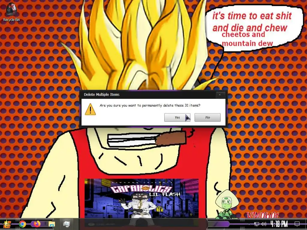Click Yes to permanently delete items
The width and height of the screenshot is (307, 230).
(177, 117)
